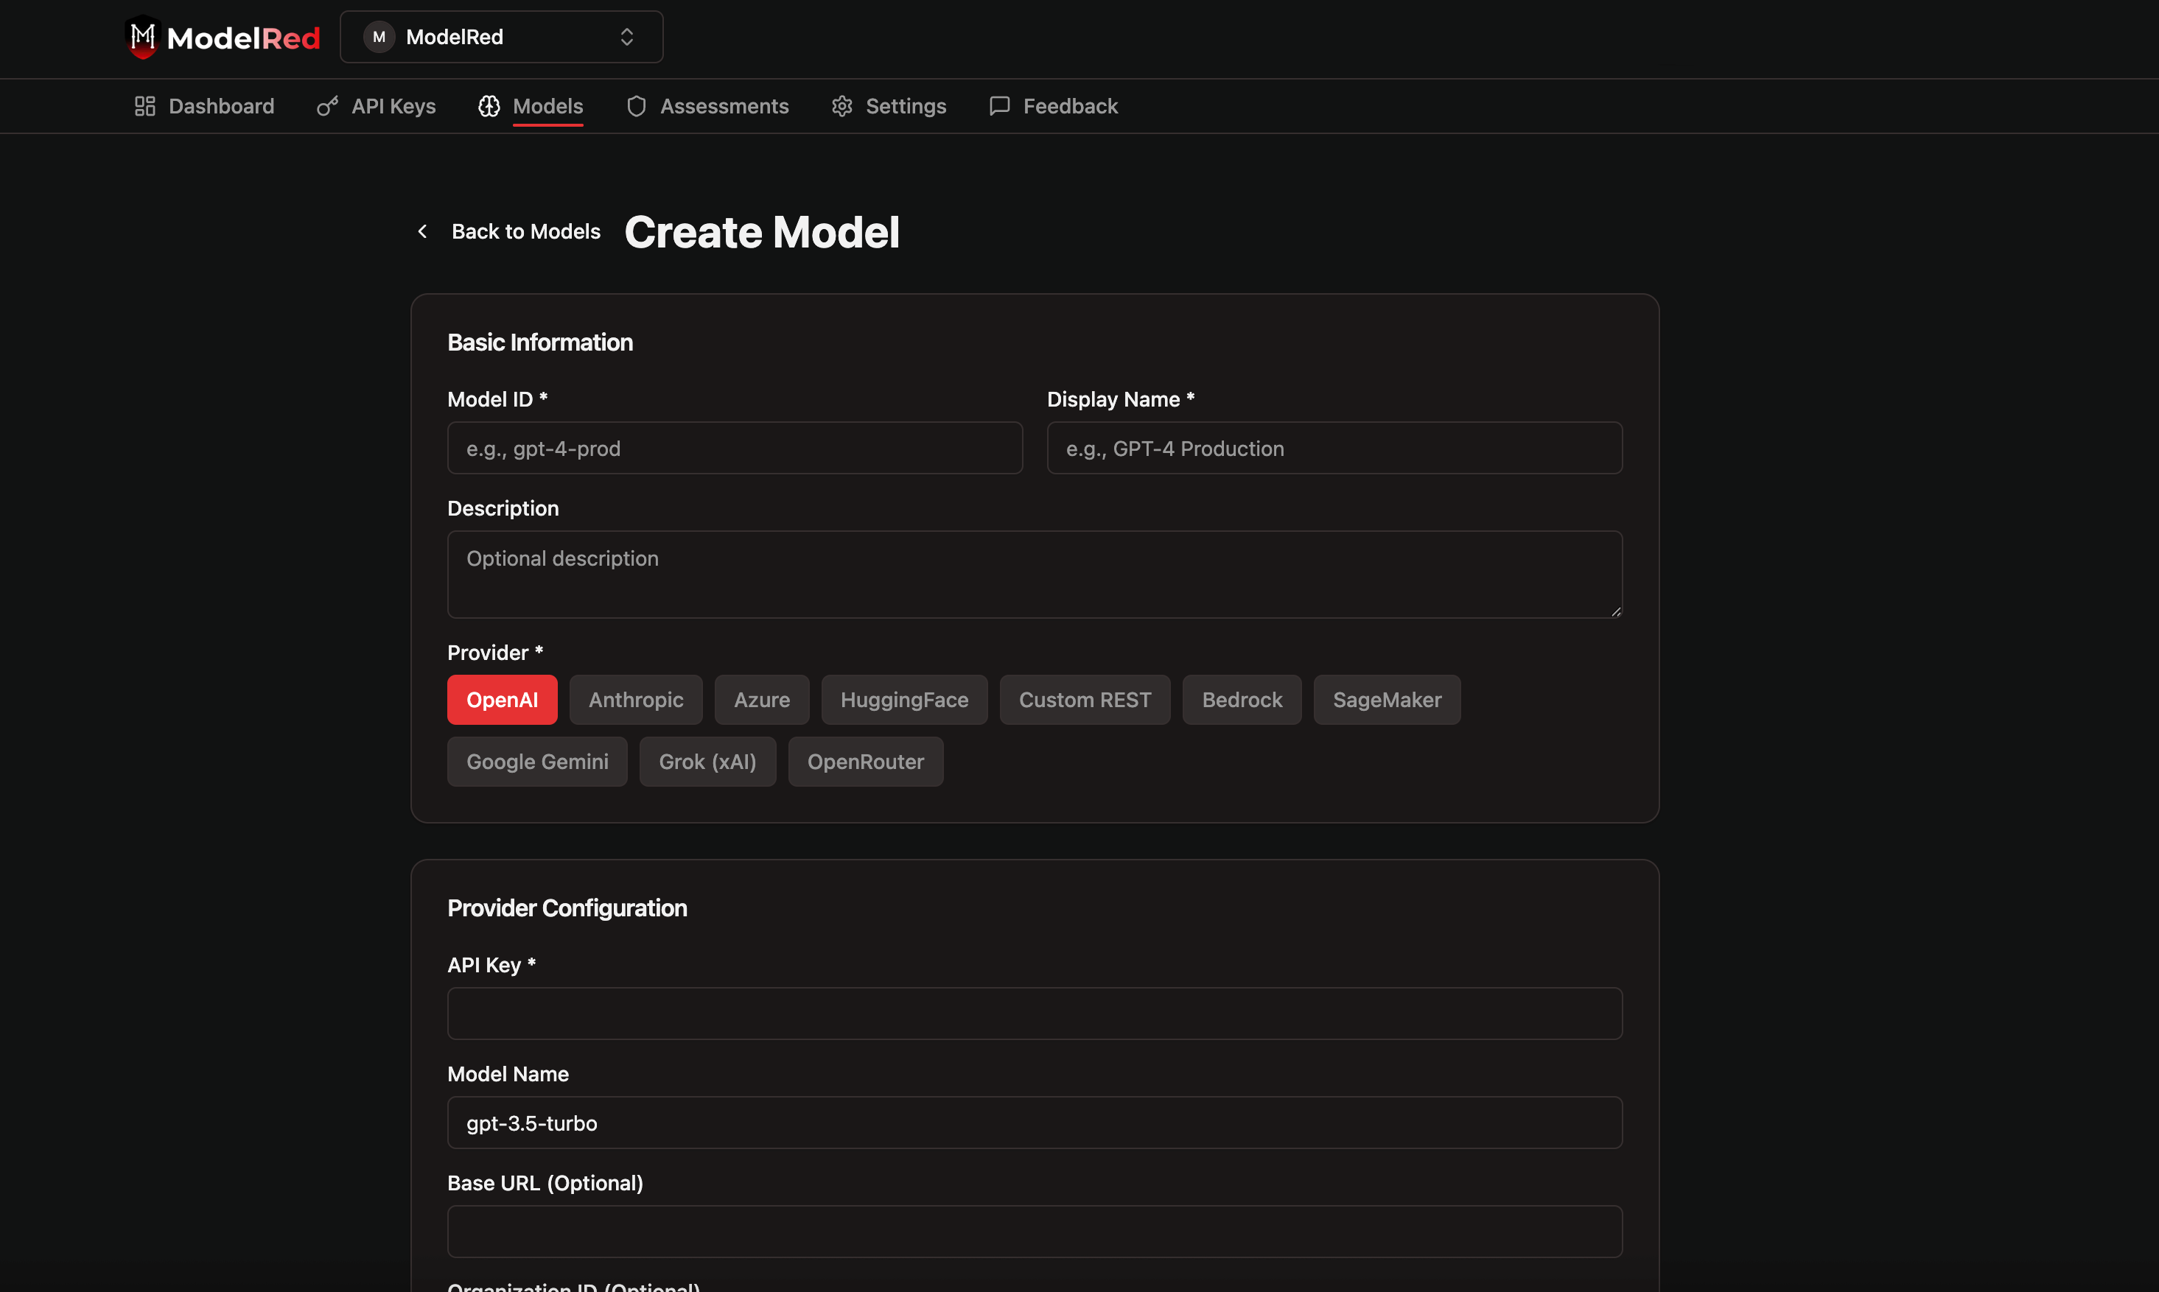The width and height of the screenshot is (2159, 1292).
Task: Click the Feedback speech bubble icon
Action: [x=1000, y=106]
